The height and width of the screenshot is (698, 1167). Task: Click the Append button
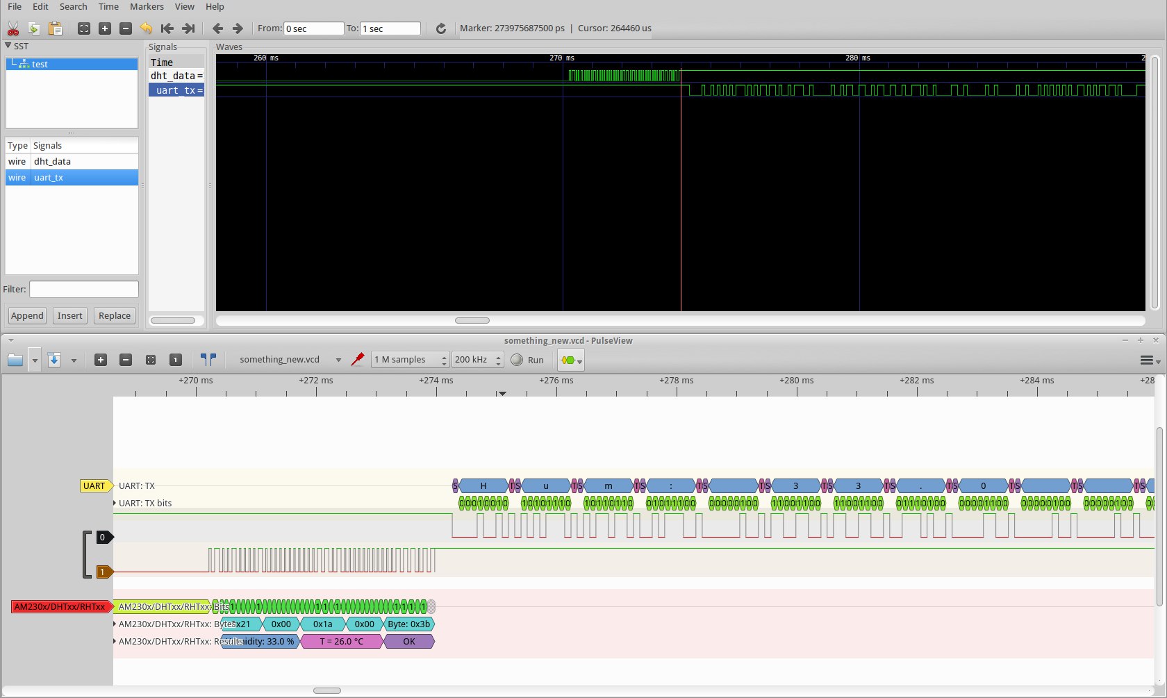pos(27,315)
